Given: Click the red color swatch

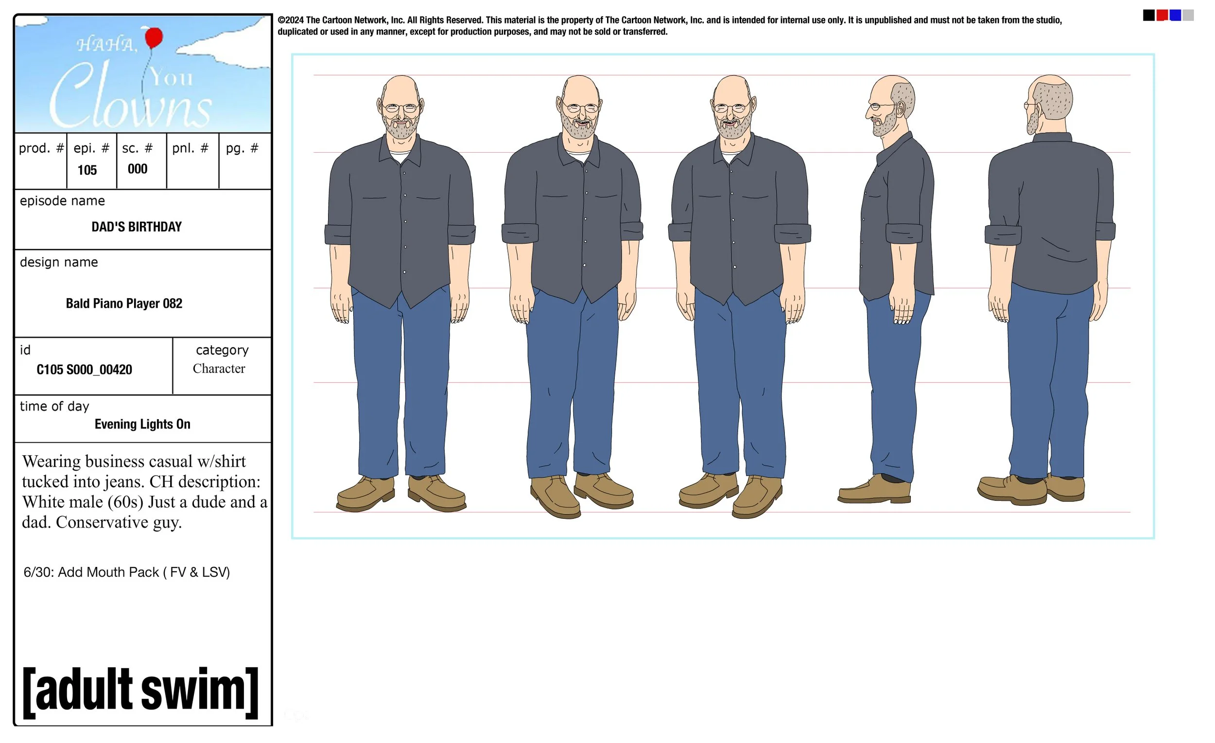Looking at the screenshot, I should (1162, 15).
